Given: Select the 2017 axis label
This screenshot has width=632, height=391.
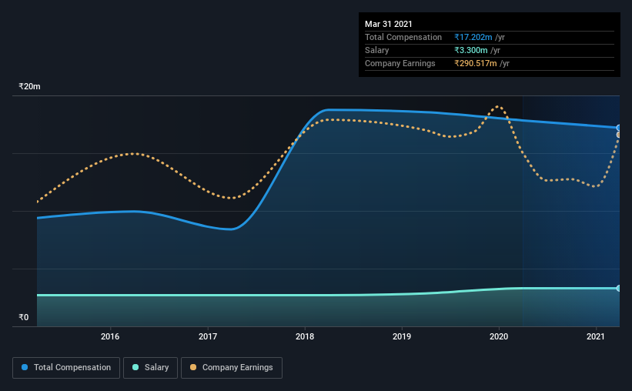Looking at the screenshot, I should [x=208, y=336].
